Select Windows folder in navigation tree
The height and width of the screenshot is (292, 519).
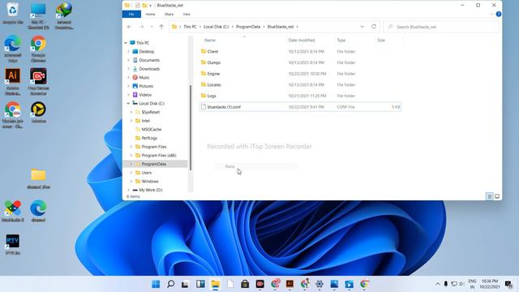click(150, 182)
